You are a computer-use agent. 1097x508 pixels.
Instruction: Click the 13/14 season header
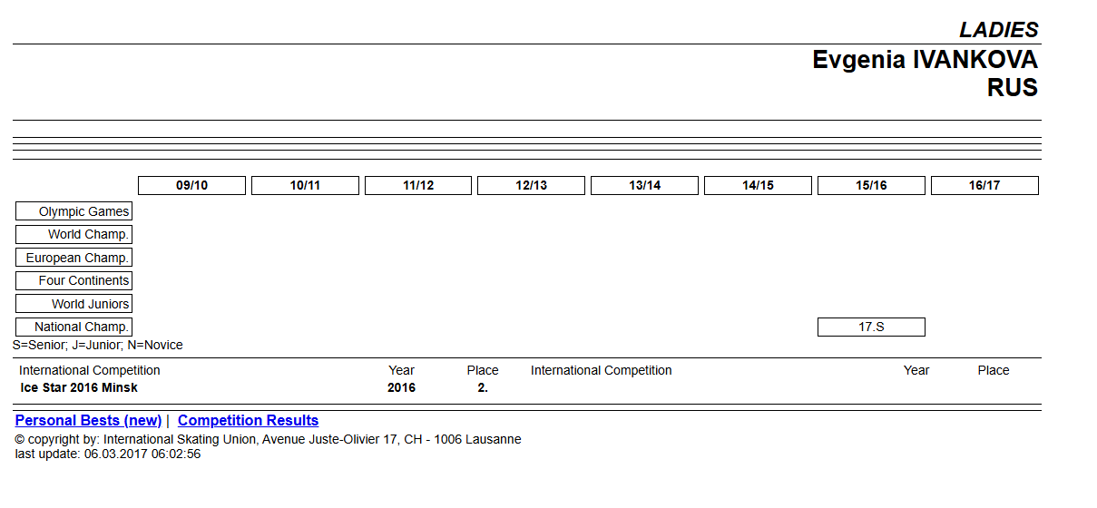pyautogui.click(x=644, y=186)
